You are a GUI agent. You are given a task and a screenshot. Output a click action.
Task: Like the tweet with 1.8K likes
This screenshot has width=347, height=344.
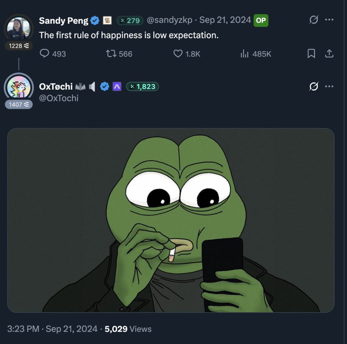(178, 54)
